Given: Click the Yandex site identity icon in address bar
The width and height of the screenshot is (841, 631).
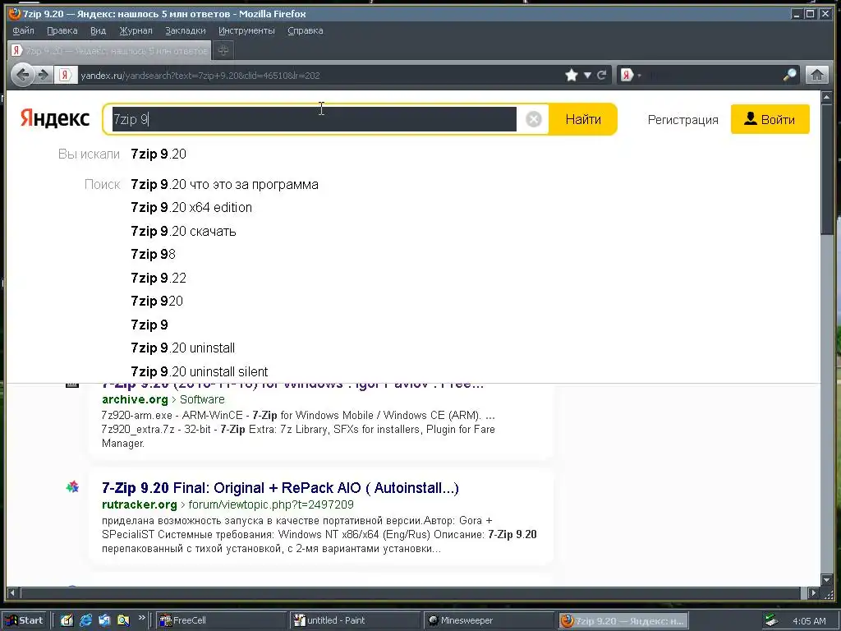Looking at the screenshot, I should click(65, 75).
